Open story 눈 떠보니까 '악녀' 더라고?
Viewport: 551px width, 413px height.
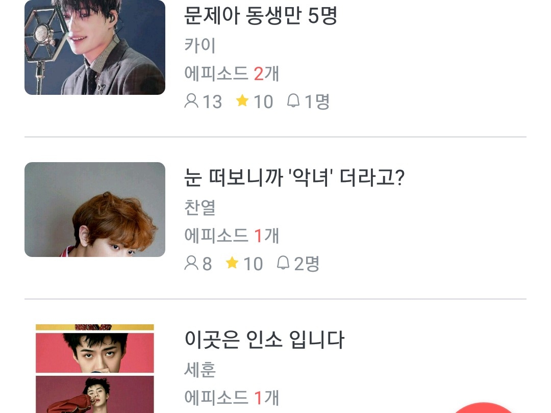pos(294,177)
